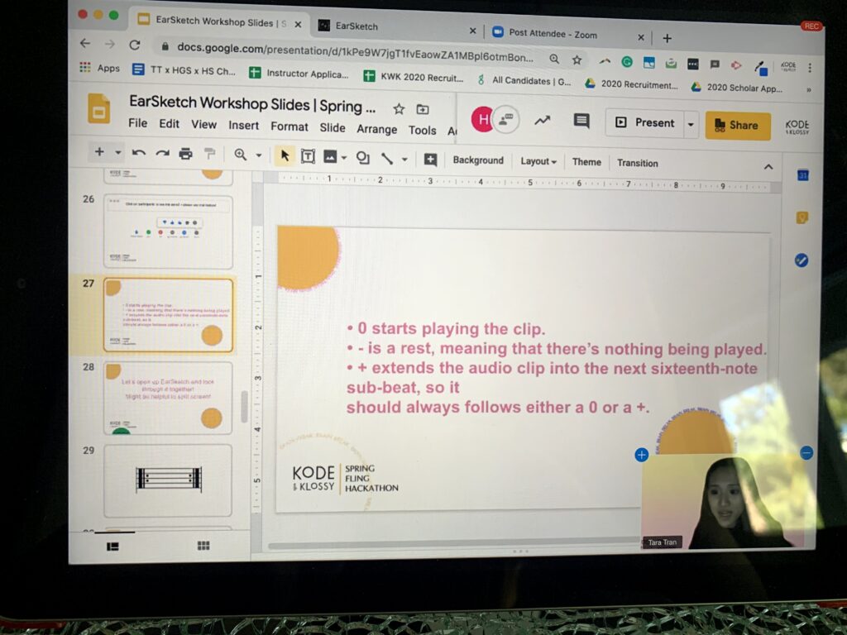Open the Calendar side panel icon
The height and width of the screenshot is (635, 847).
(802, 175)
